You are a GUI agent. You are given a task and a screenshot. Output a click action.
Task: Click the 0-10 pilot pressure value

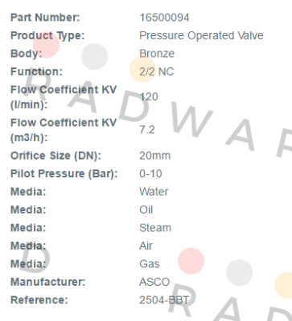[150, 173]
